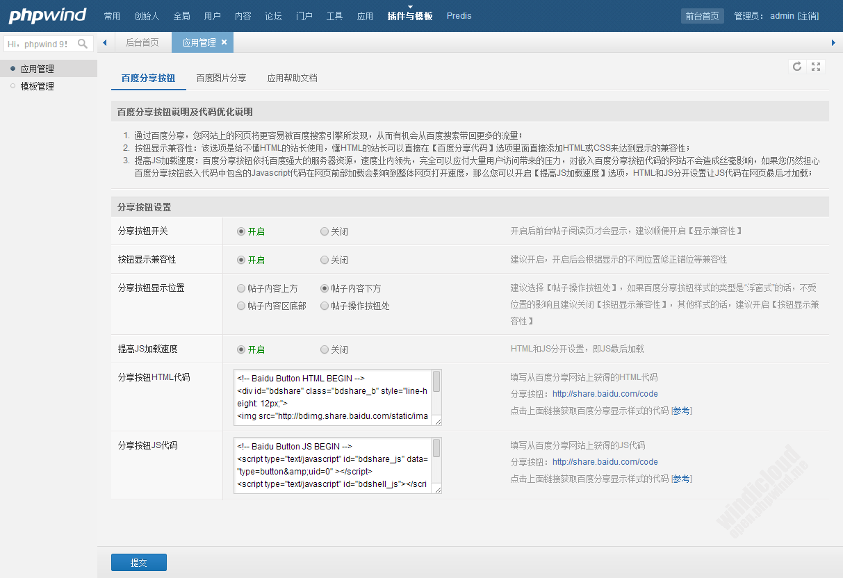
Task: Open the 创始人 top menu
Action: pyautogui.click(x=147, y=16)
